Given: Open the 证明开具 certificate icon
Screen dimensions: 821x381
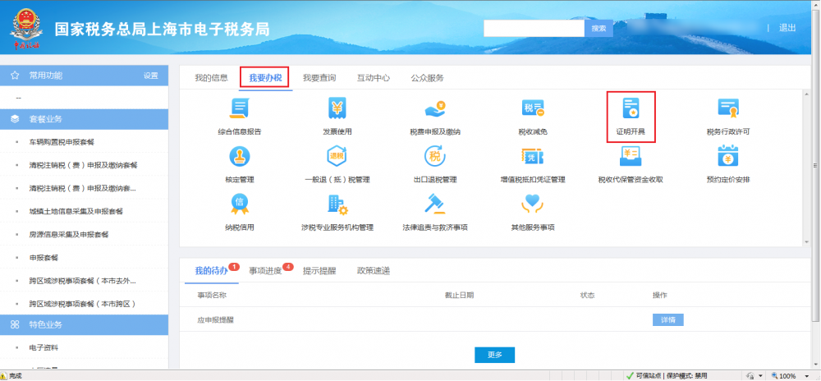Looking at the screenshot, I should pyautogui.click(x=631, y=108).
